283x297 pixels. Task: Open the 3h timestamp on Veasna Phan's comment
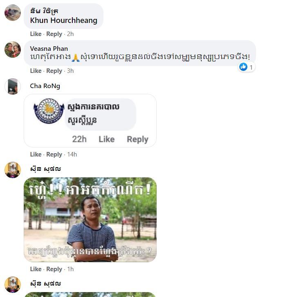[x=70, y=71]
